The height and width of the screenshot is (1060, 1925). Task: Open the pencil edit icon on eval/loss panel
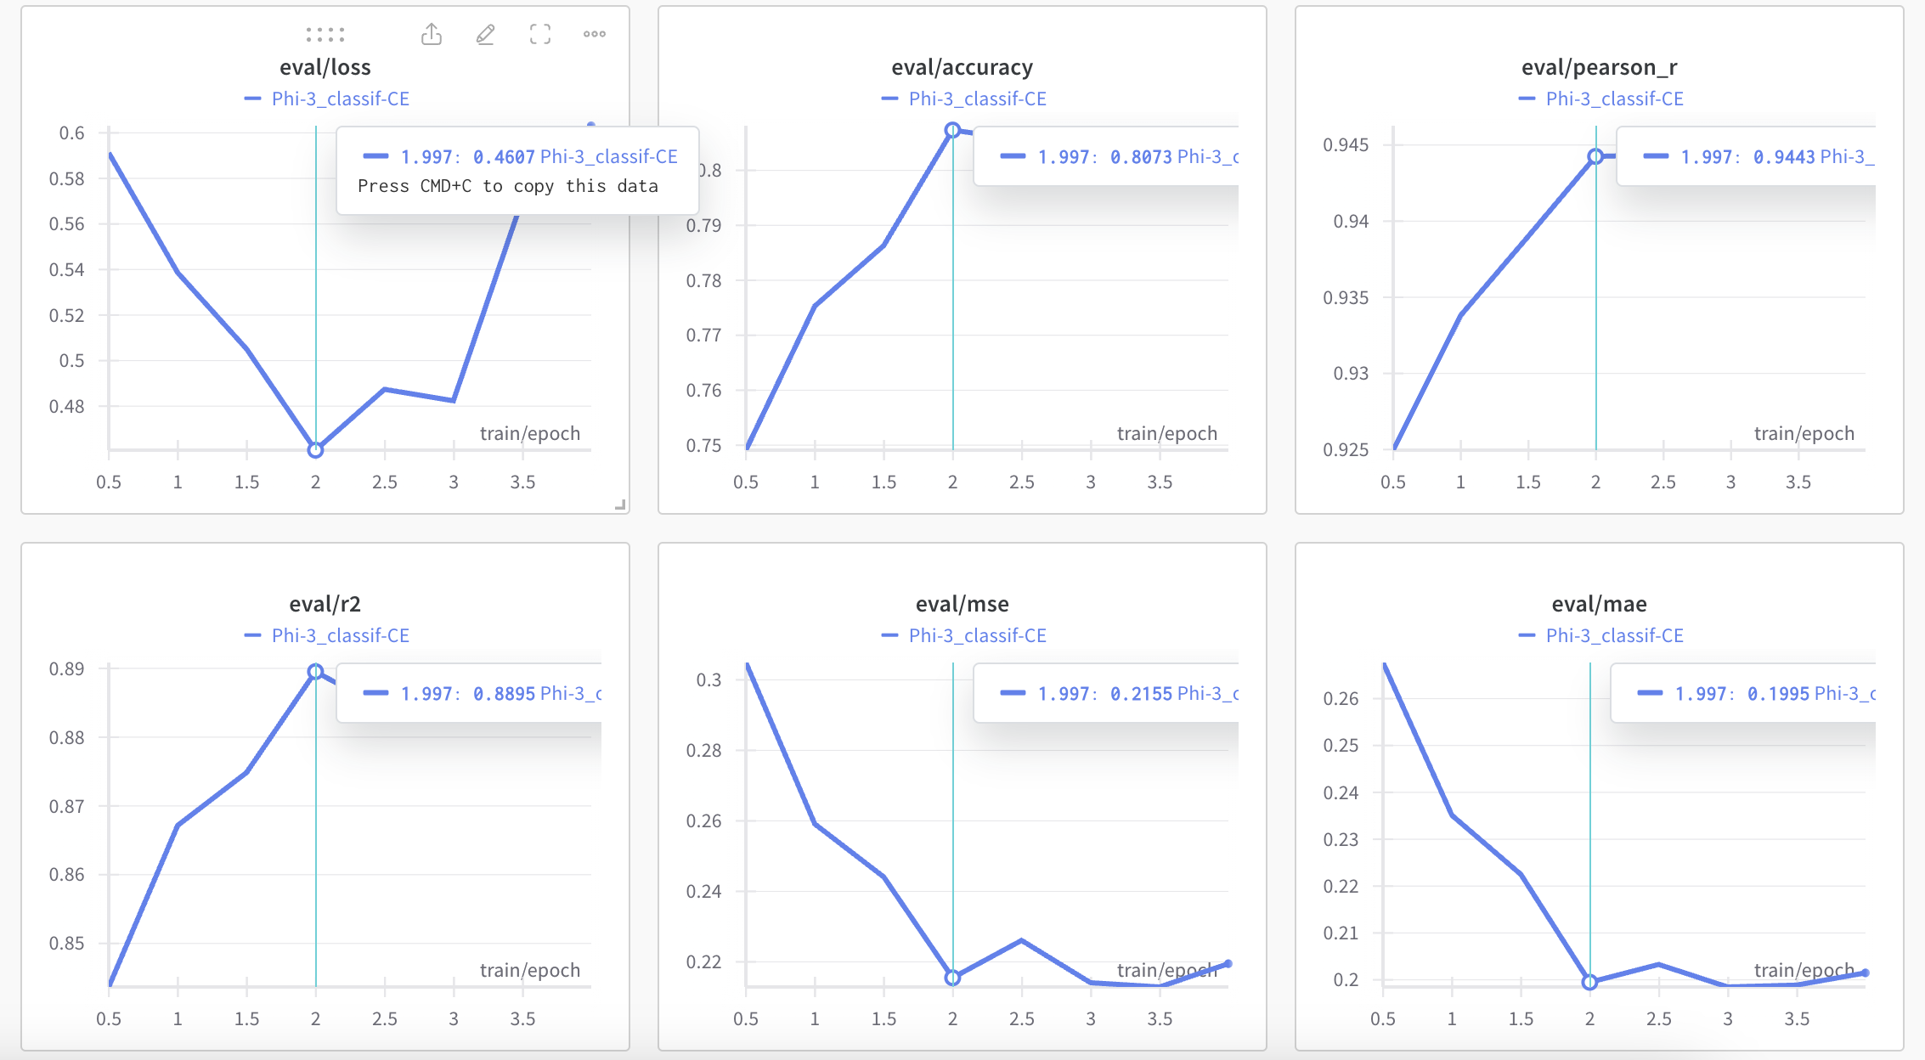coord(485,34)
